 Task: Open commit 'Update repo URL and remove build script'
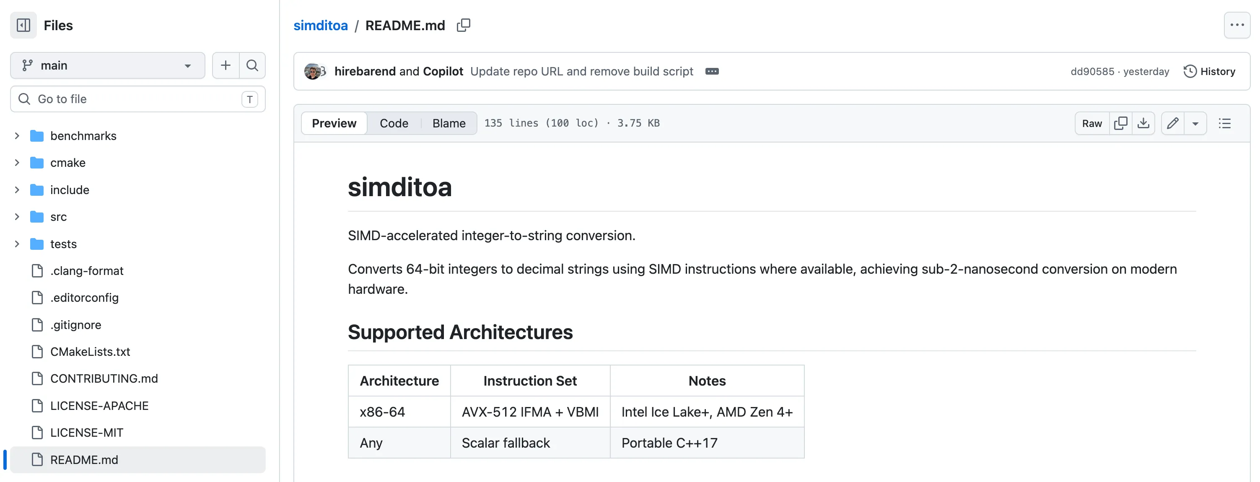point(581,71)
